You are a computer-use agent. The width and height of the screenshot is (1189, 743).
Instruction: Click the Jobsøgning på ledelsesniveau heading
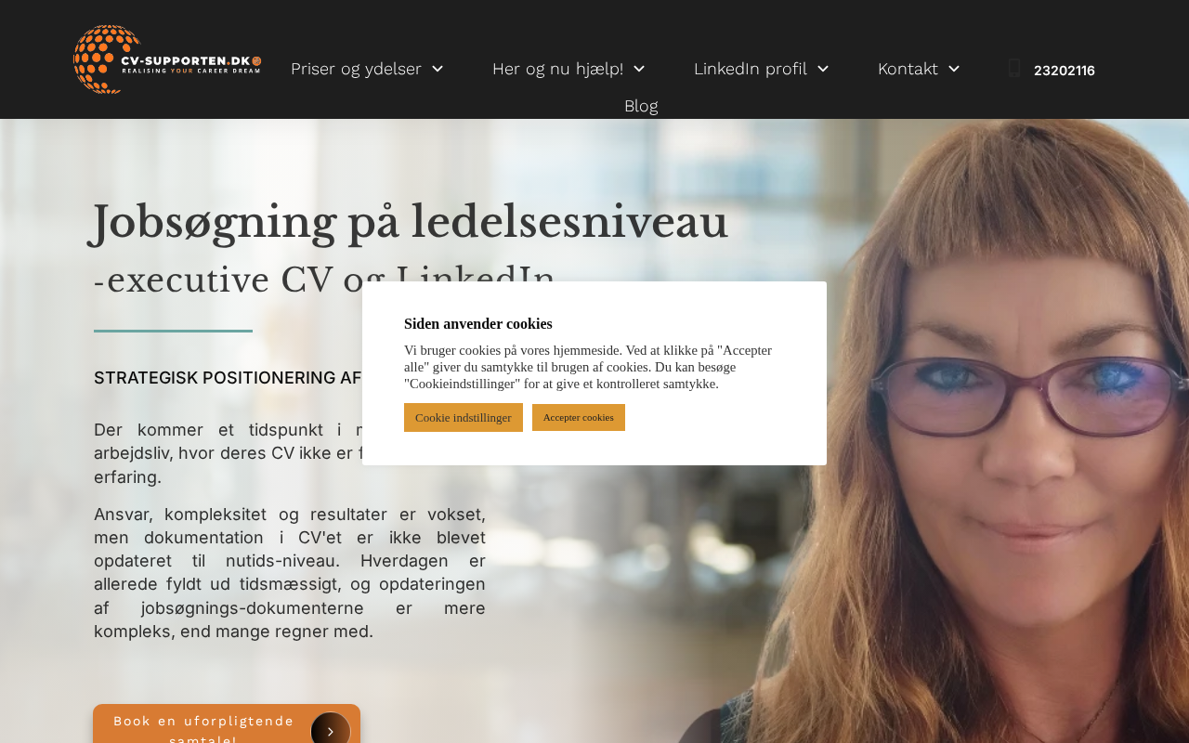click(409, 222)
